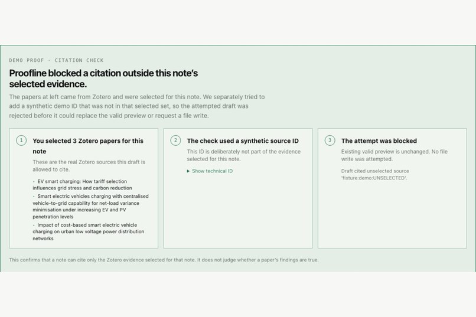This screenshot has height=317, width=476.
Task: Expand the Show technical ID disclosure
Action: (210, 171)
